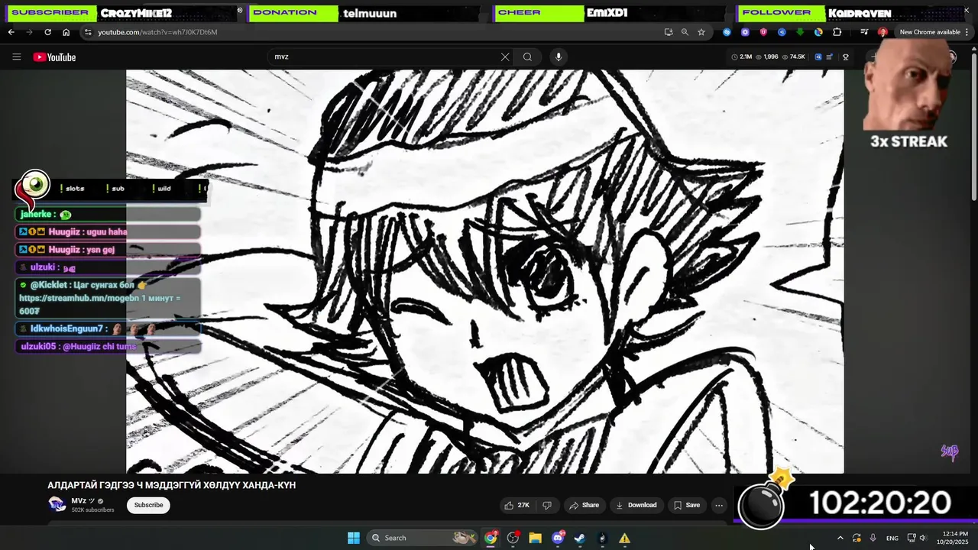978x550 pixels.
Task: Open the red shield extension icon
Action: point(763,32)
